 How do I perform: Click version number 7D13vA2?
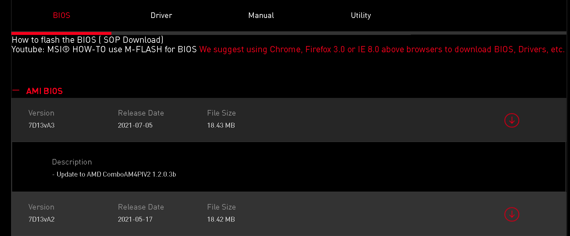click(x=41, y=219)
